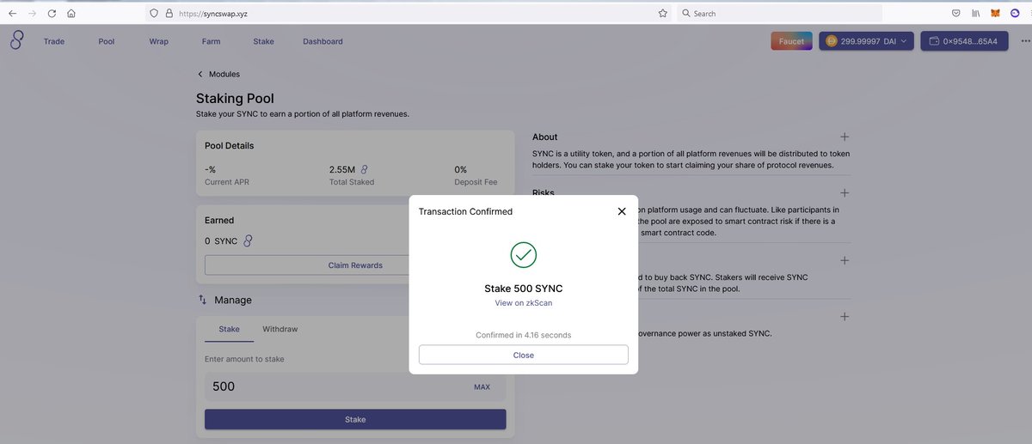1032x444 pixels.
Task: Go to browser home page icon
Action: tap(71, 14)
